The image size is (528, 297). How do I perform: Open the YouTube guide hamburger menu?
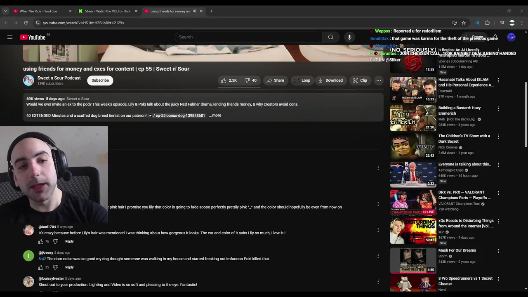click(10, 37)
